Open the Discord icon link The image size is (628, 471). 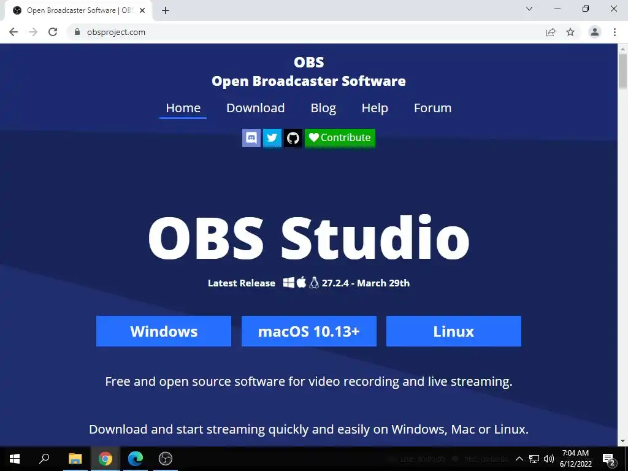251,138
